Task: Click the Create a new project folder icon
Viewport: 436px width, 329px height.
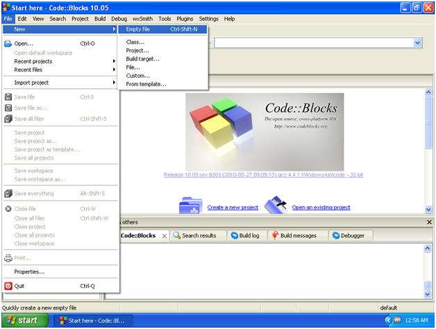Action: click(191, 205)
